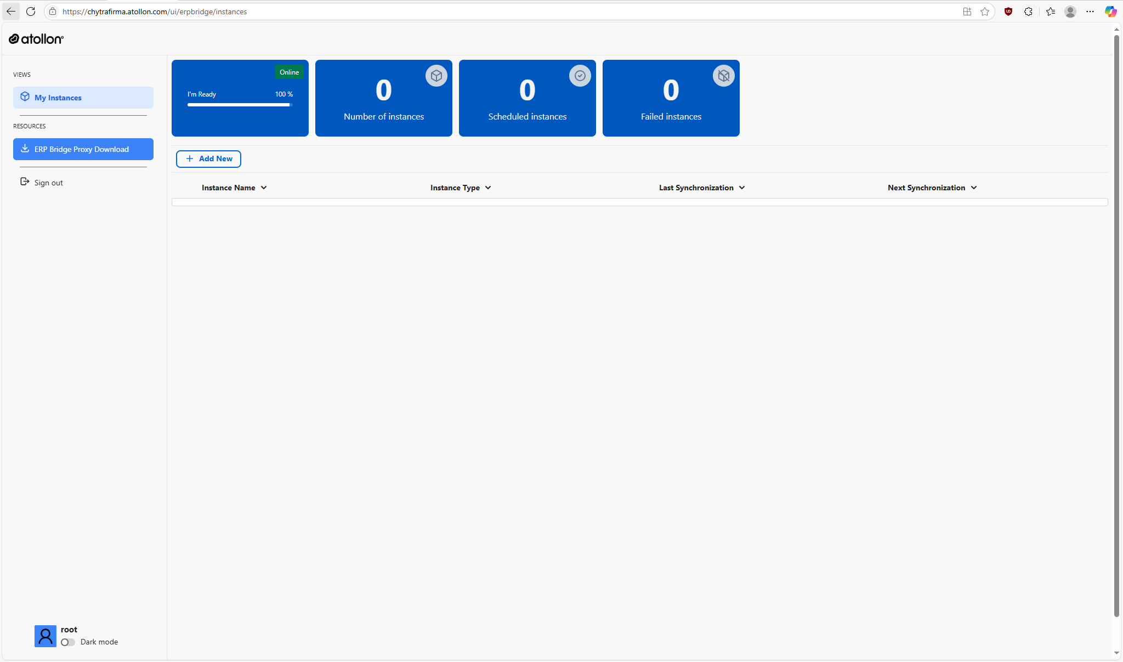Viewport: 1123px width, 662px height.
Task: Click the cube icon on Number of instances card
Action: pos(436,76)
